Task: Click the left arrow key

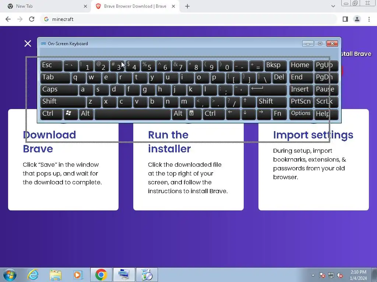Action: (233, 114)
